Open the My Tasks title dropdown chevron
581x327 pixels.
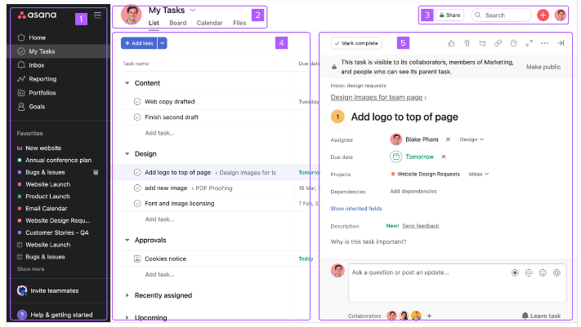pyautogui.click(x=193, y=11)
